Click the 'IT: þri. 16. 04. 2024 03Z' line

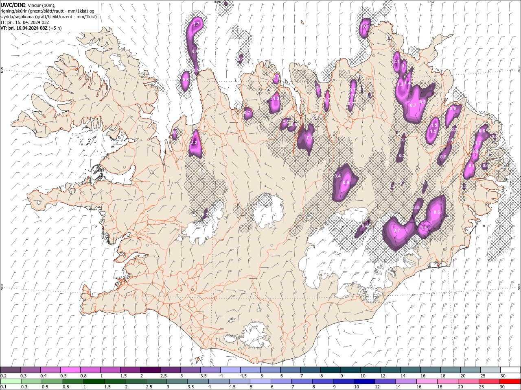(x=25, y=22)
